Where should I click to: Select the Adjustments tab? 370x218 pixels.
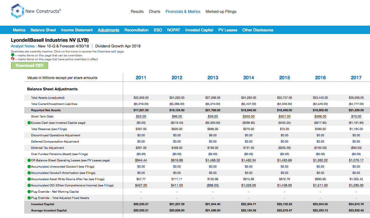pos(108,30)
